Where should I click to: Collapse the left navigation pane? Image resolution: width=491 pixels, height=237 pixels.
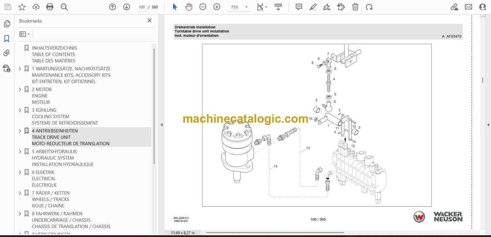161,125
